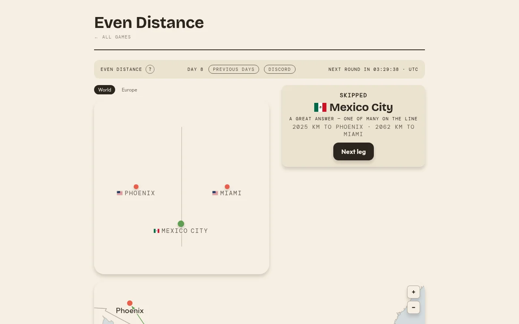Select the World tab
The height and width of the screenshot is (324, 519).
pos(105,90)
